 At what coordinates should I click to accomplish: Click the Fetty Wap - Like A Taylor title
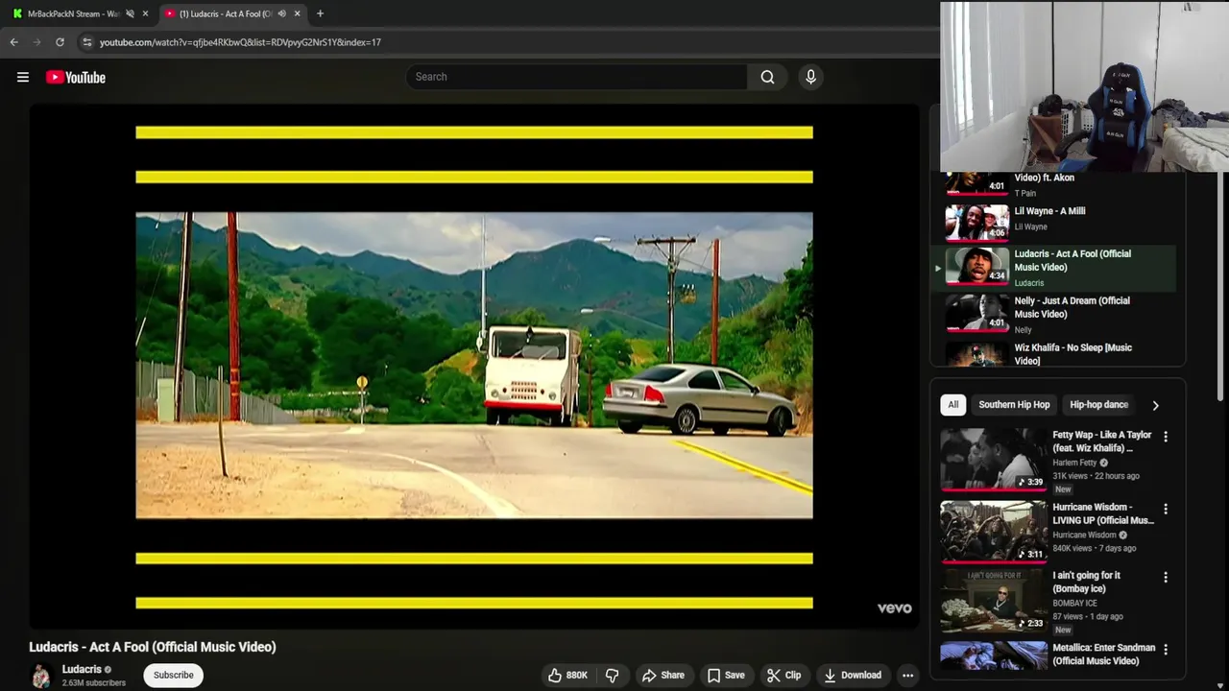[1101, 441]
